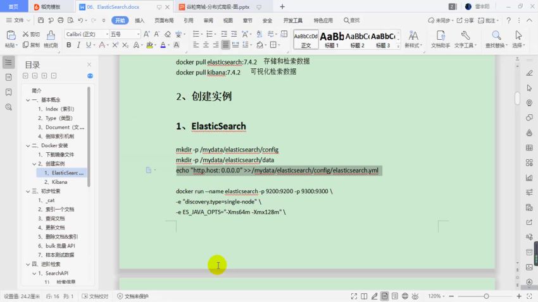The width and height of the screenshot is (538, 302).
Task: Toggle Underline formatting
Action: tap(89, 45)
